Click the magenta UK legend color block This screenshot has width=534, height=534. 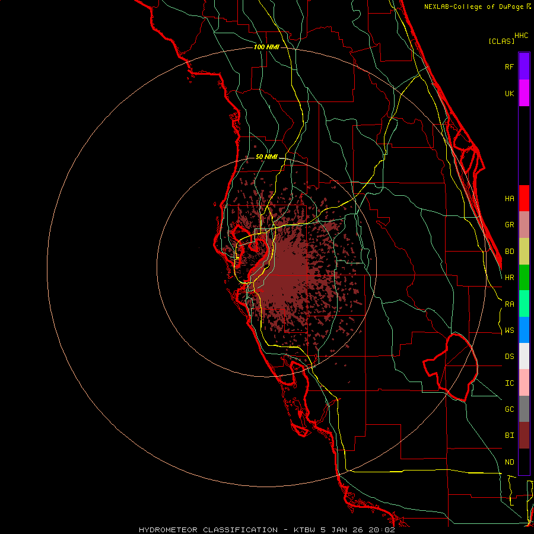coord(524,93)
